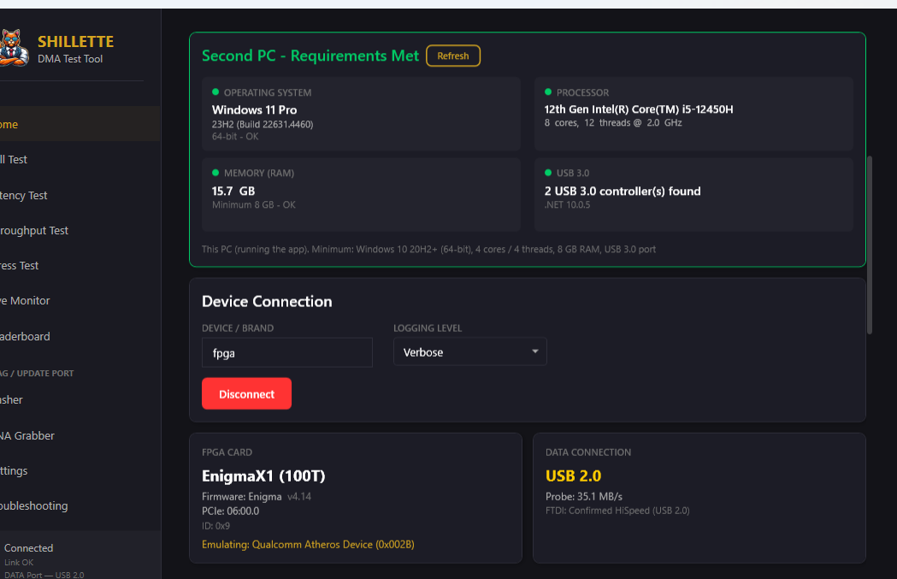Click "8 cores, 12 threads @ 2.0 GHz"
The image size is (897, 579).
(x=613, y=123)
